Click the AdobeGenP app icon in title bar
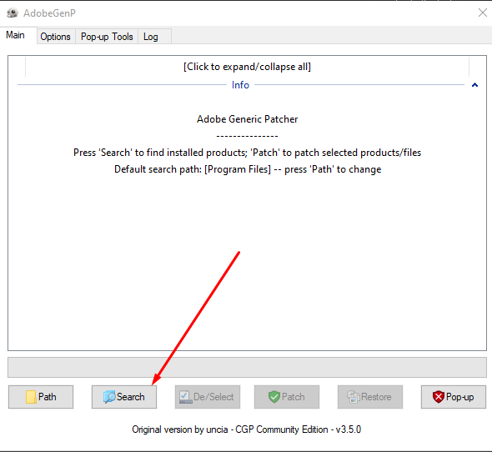 click(x=13, y=13)
